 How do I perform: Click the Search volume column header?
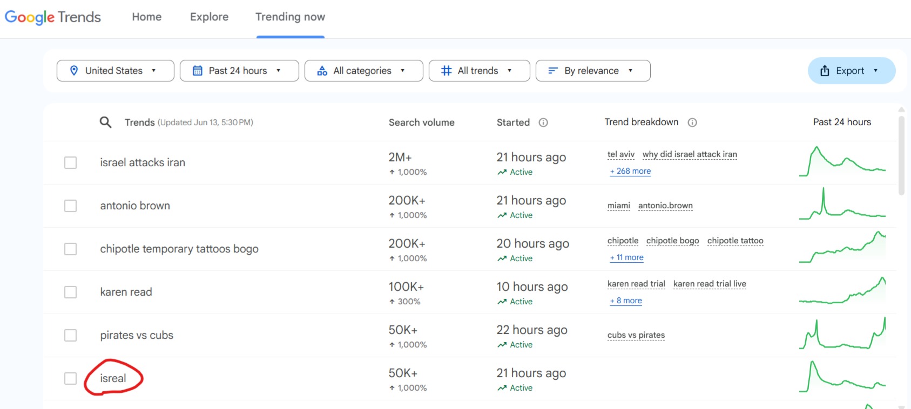(422, 122)
